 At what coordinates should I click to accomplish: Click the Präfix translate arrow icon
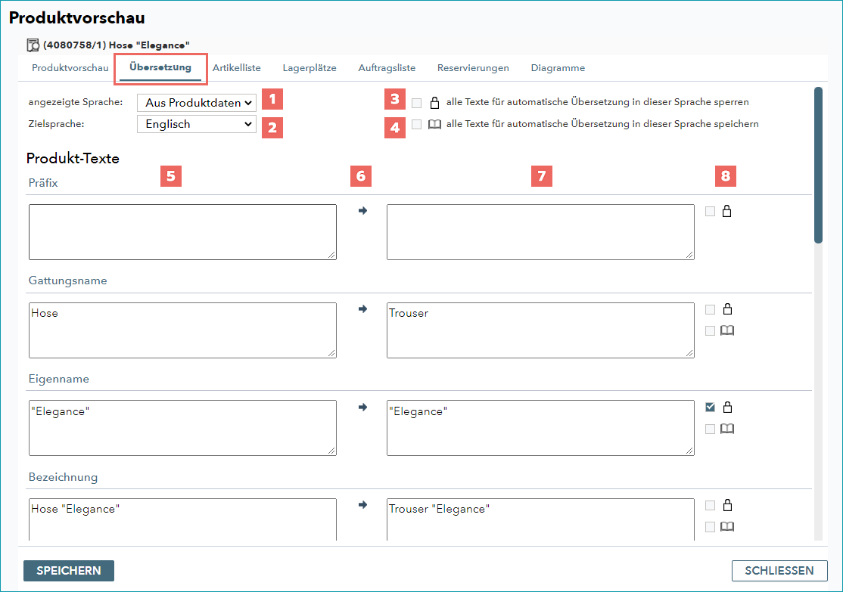(x=363, y=211)
